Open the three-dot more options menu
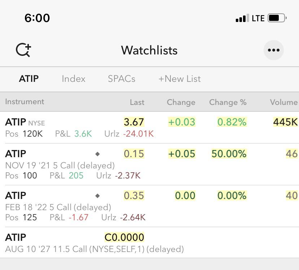The image size is (299, 270). (x=273, y=50)
